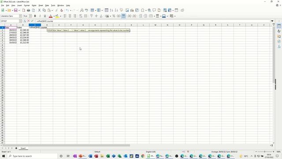This screenshot has height=159, width=282.
Task: Toggle Wrap Text option
Action: (x=81, y=16)
